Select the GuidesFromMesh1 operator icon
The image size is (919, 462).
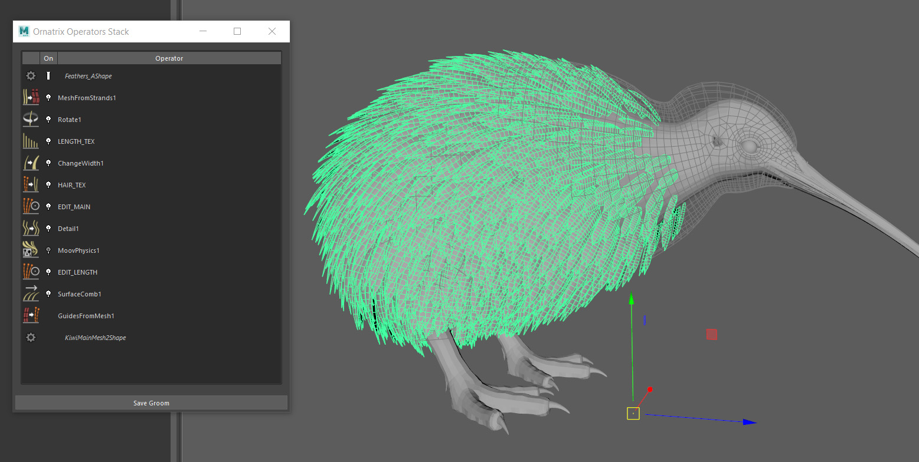[31, 315]
